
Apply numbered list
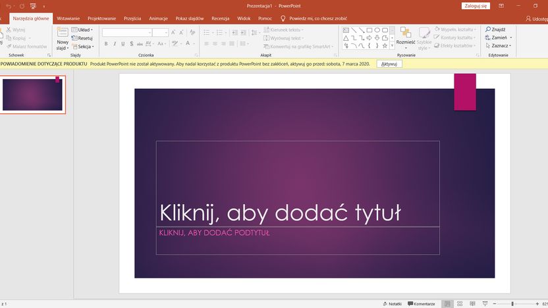[219, 32]
